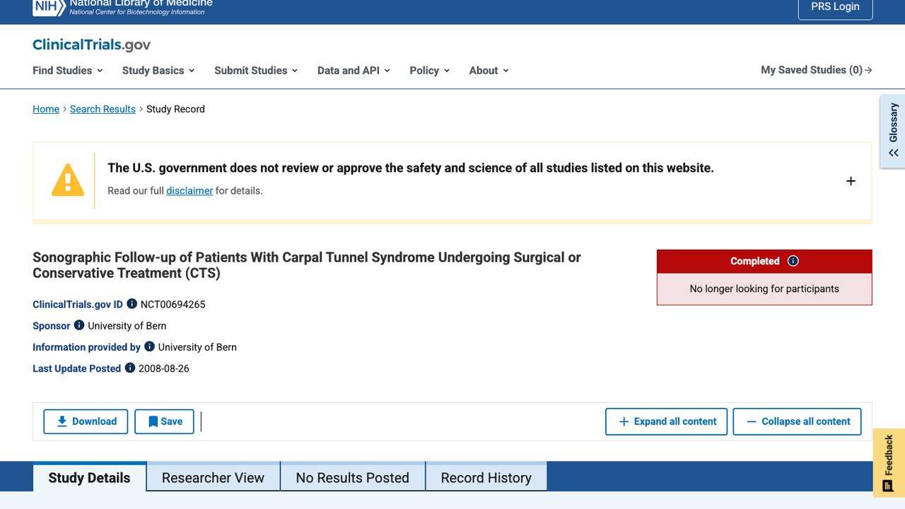Switch to the Record History tab

(486, 477)
